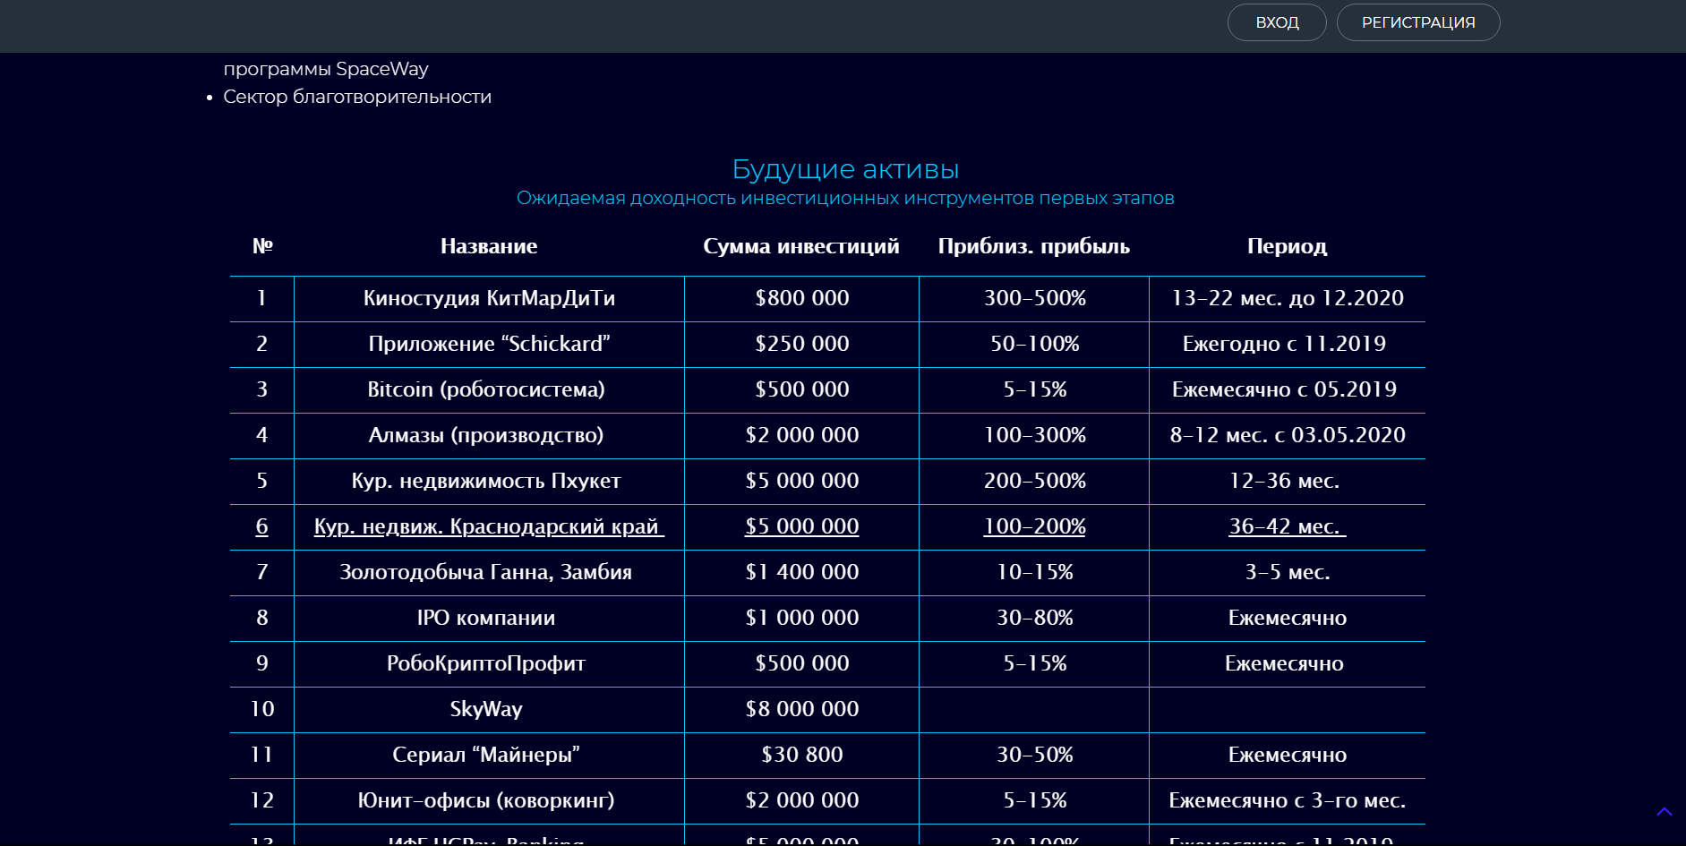
Task: Click row number 12 cell
Action: tap(262, 801)
